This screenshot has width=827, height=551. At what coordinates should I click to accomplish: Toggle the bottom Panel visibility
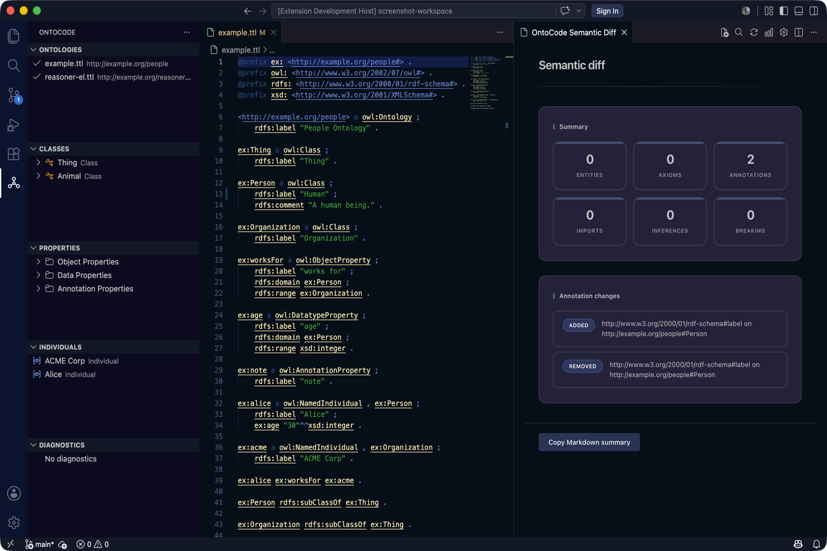(799, 11)
